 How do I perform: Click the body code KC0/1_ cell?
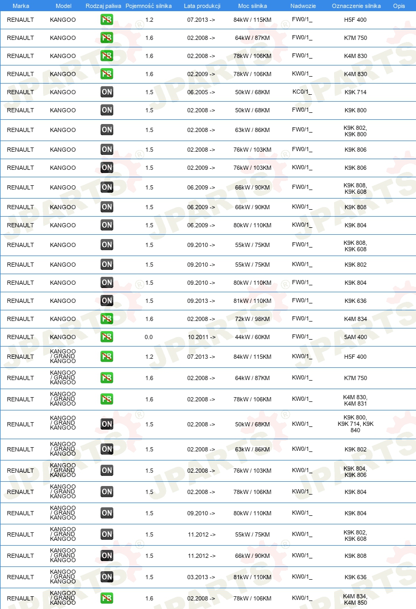click(302, 92)
